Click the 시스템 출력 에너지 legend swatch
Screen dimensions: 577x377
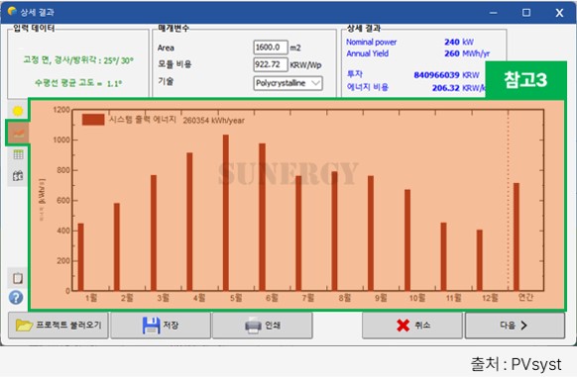(x=93, y=120)
